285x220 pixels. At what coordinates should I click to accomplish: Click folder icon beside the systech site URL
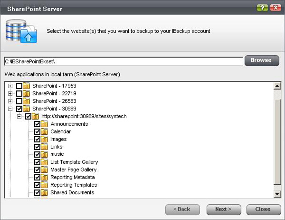point(36,116)
